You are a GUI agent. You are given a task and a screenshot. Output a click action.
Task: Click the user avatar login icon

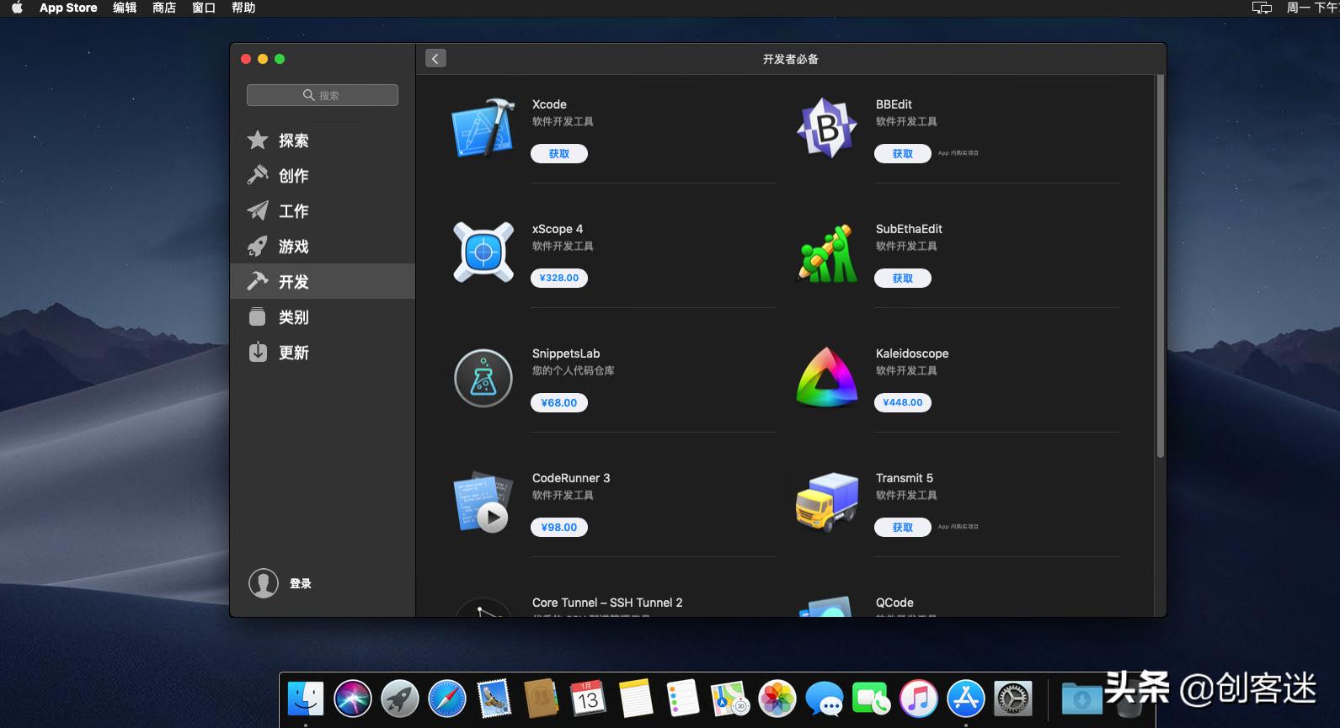coord(264,583)
